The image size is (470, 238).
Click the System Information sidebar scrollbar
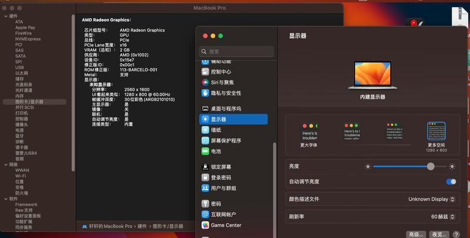click(x=73, y=93)
